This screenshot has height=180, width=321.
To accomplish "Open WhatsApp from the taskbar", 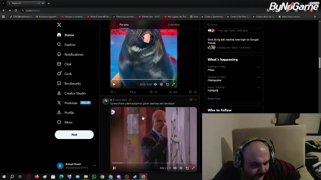I will click(94, 177).
